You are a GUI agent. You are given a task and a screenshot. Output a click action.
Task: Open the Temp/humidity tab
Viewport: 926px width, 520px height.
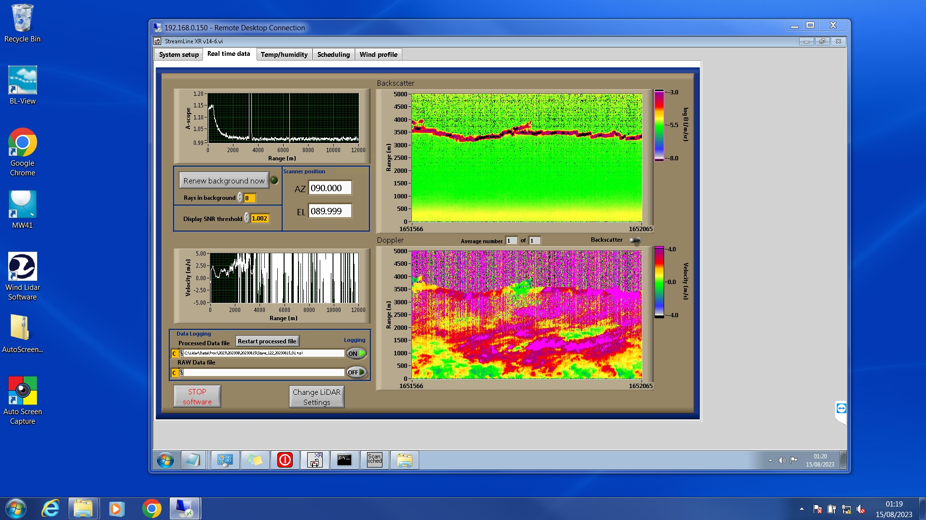pos(284,54)
